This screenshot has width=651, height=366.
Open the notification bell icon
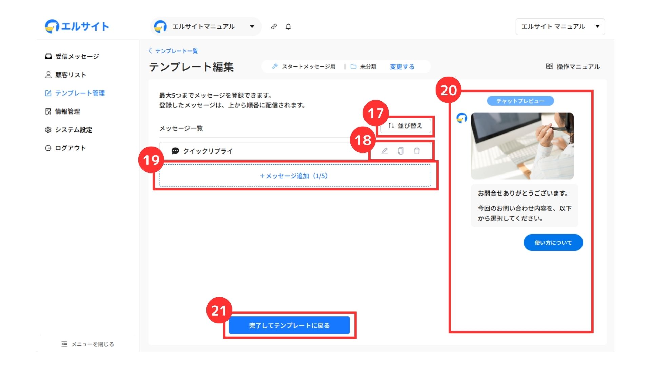click(x=288, y=27)
